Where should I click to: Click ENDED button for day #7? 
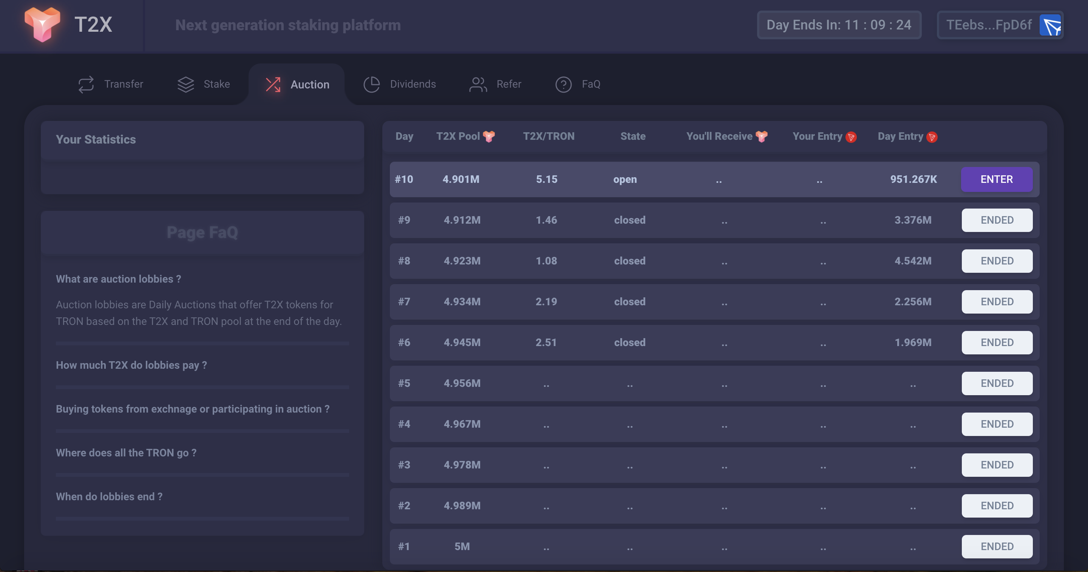click(997, 301)
